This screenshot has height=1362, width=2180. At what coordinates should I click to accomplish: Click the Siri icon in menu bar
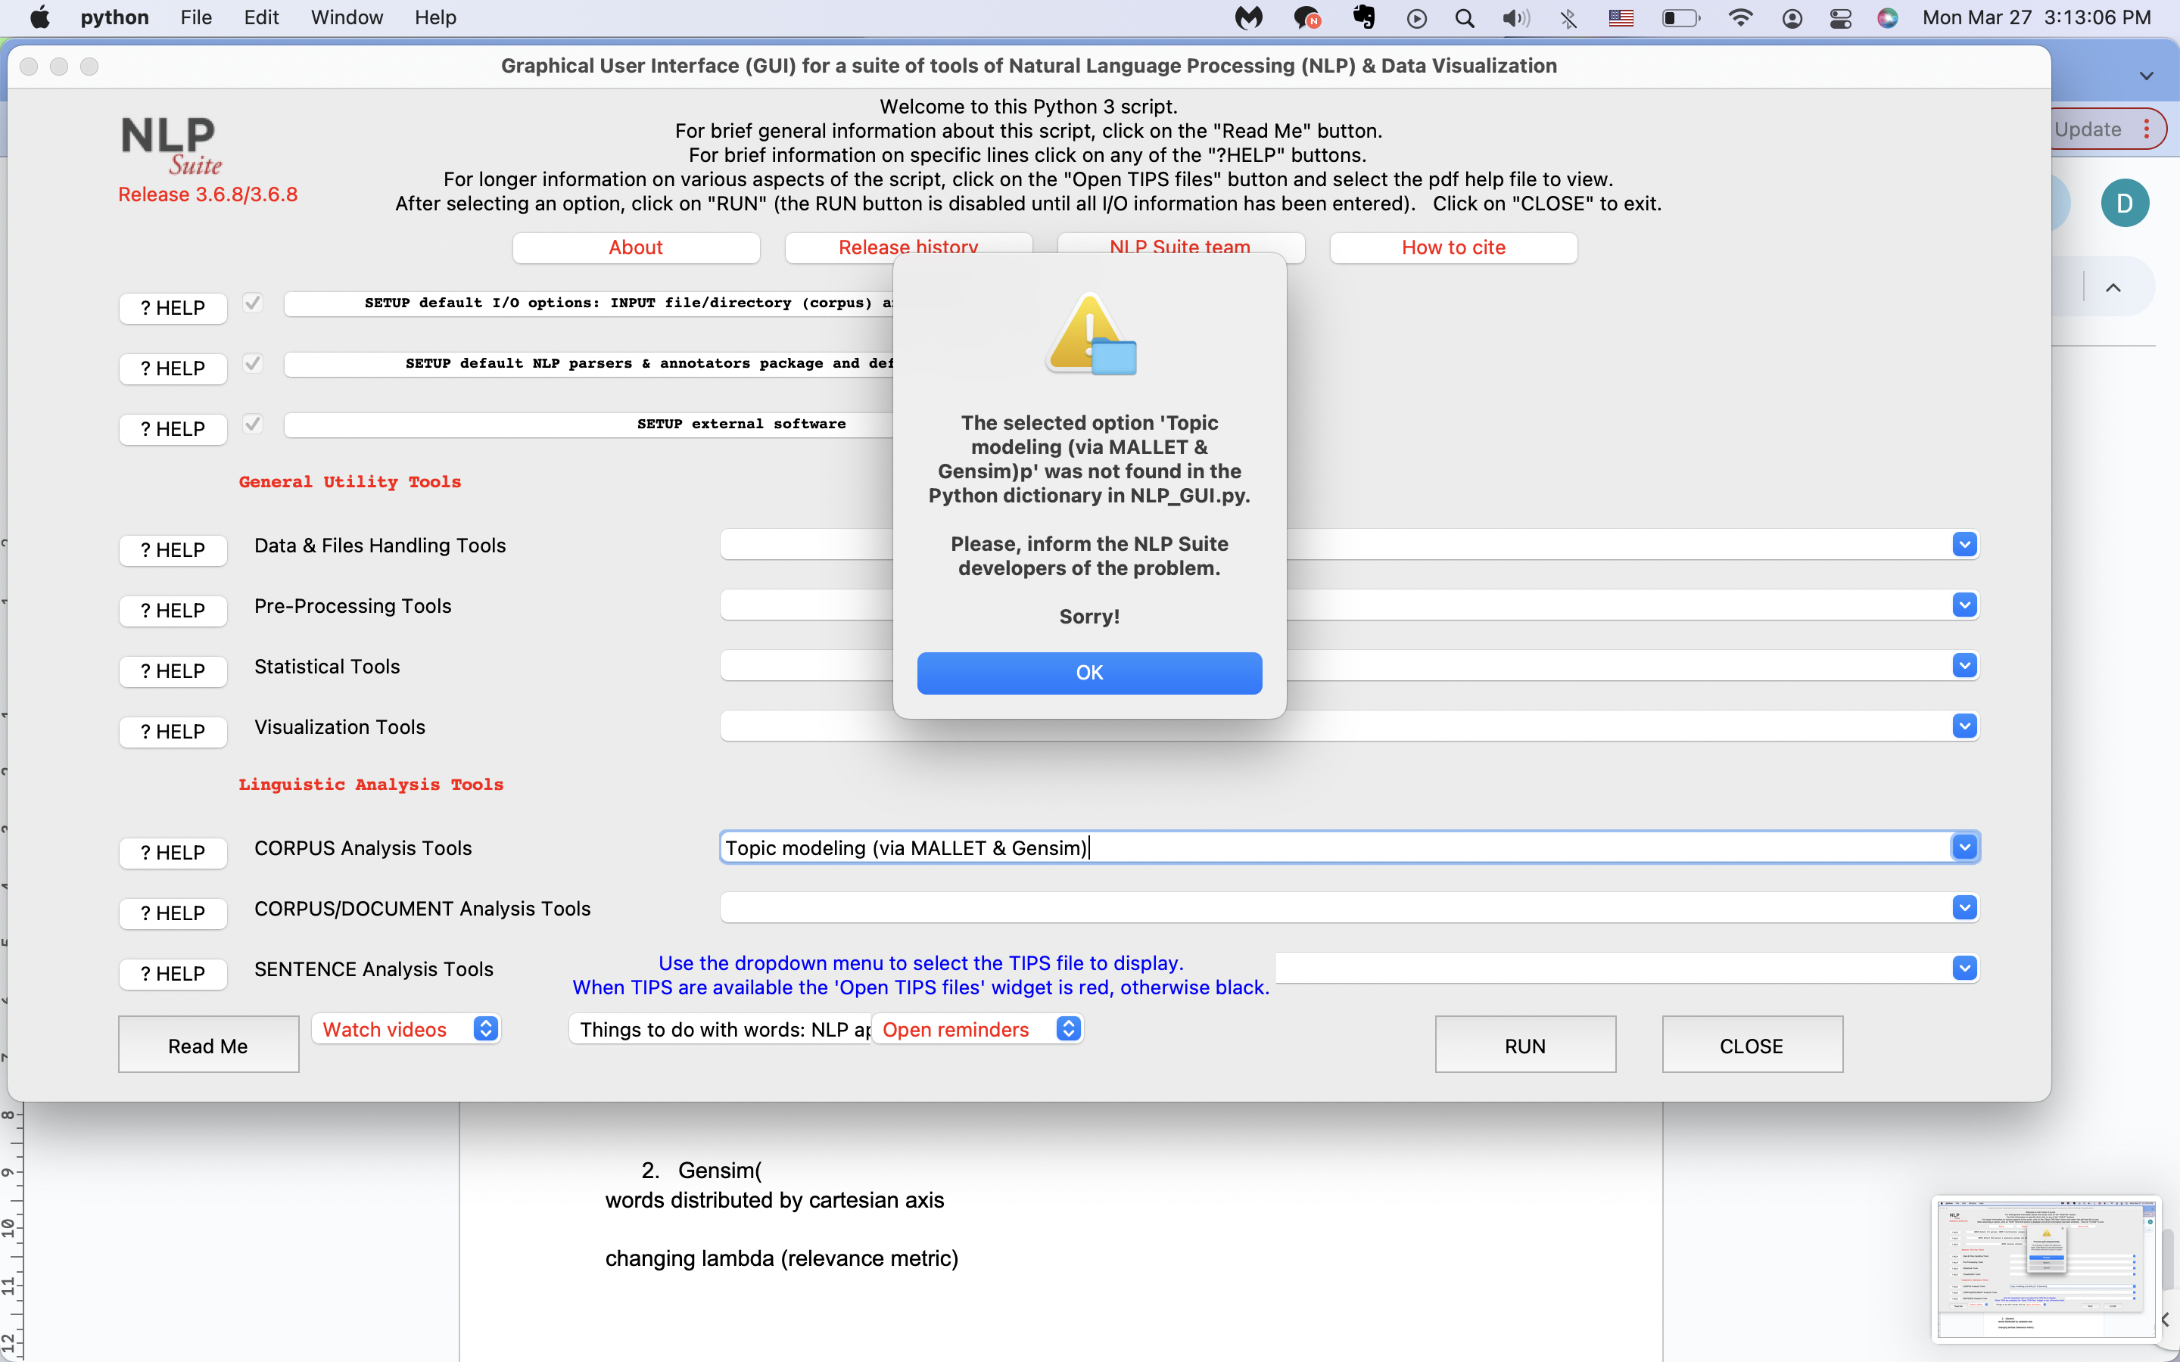click(x=1888, y=18)
